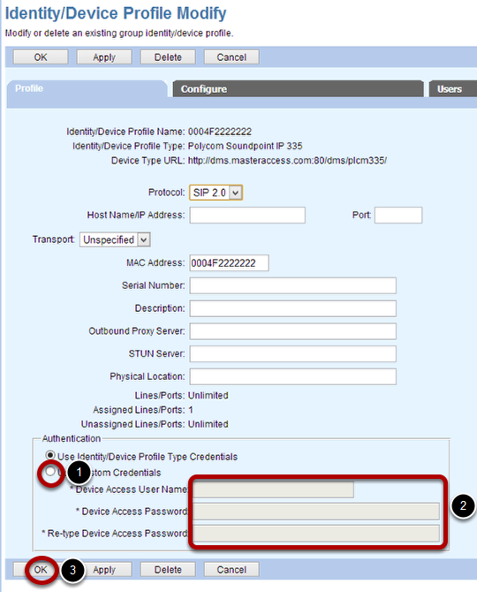Expand the Transport Unspecified dropdown

(x=115, y=239)
